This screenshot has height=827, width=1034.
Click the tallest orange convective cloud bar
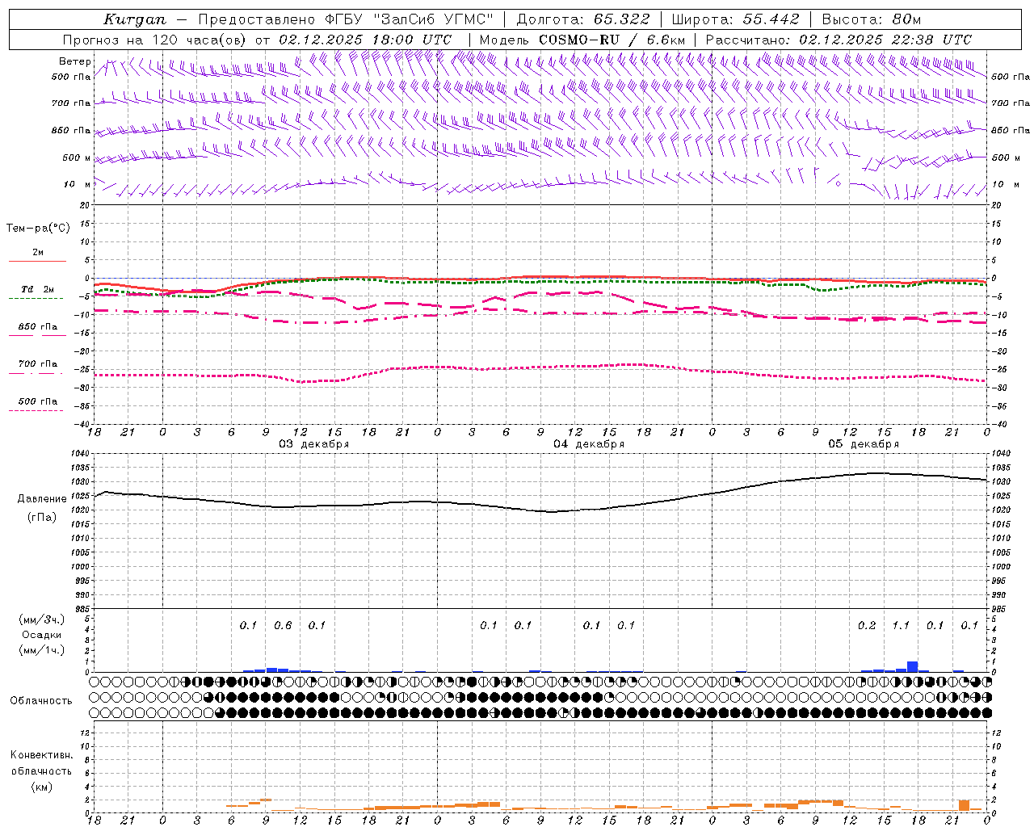pyautogui.click(x=964, y=805)
